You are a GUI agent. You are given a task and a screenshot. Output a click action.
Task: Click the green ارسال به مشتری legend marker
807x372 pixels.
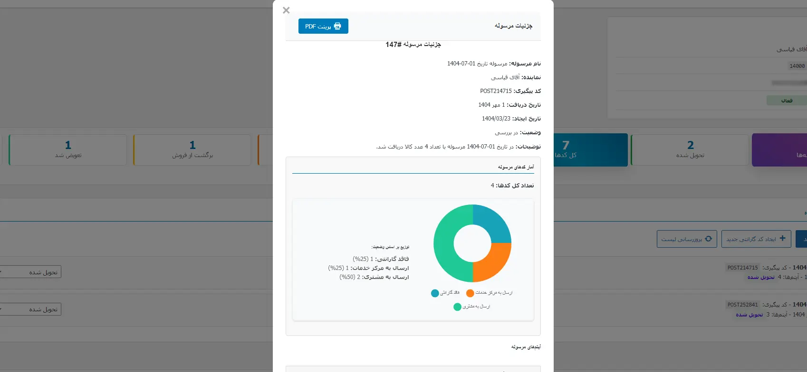pyautogui.click(x=457, y=307)
